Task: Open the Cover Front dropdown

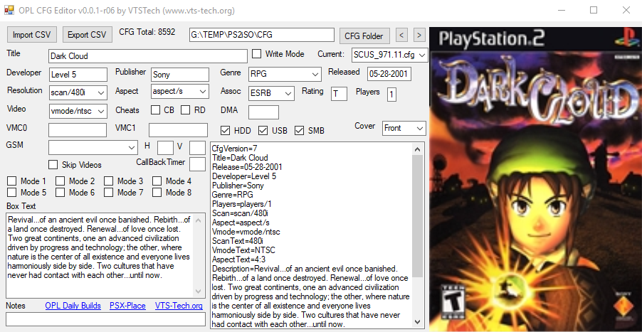Action: [x=404, y=128]
